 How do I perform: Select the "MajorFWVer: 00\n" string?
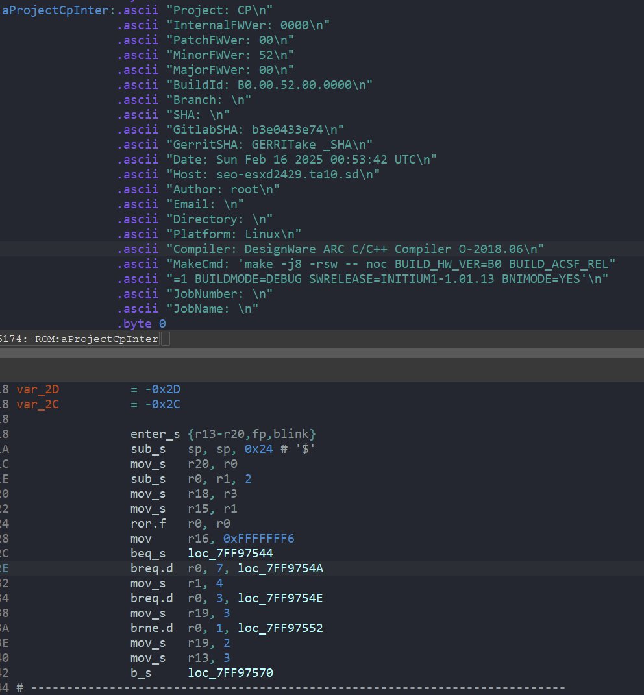(x=230, y=70)
